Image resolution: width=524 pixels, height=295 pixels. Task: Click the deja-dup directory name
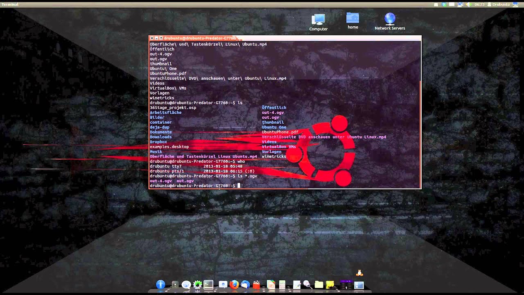[x=160, y=127]
